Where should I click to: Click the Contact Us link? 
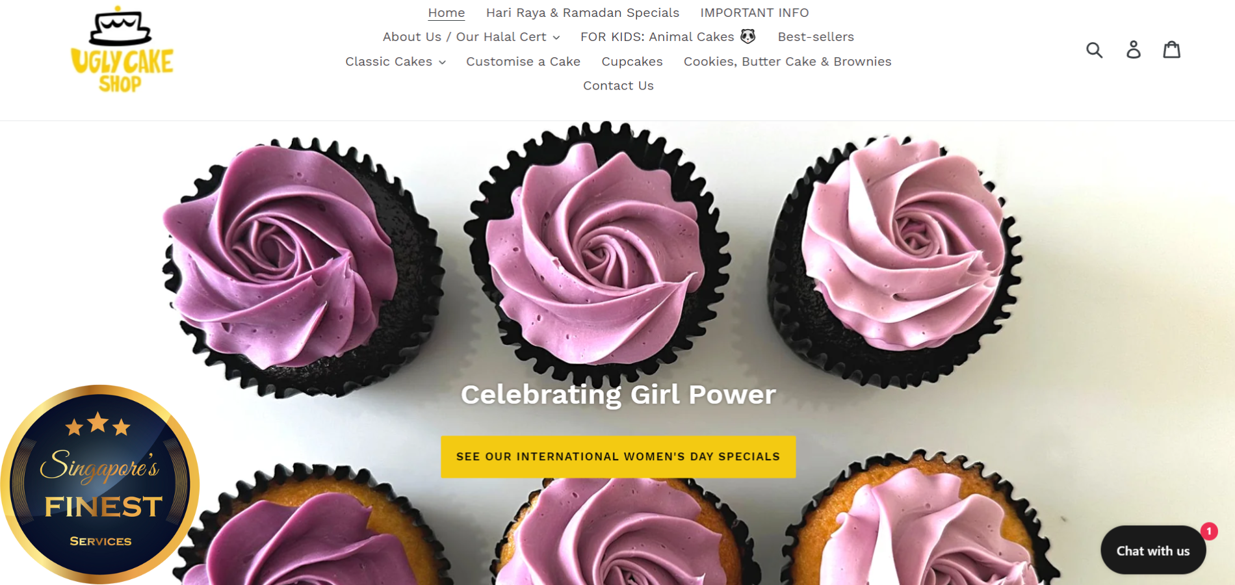(x=618, y=86)
